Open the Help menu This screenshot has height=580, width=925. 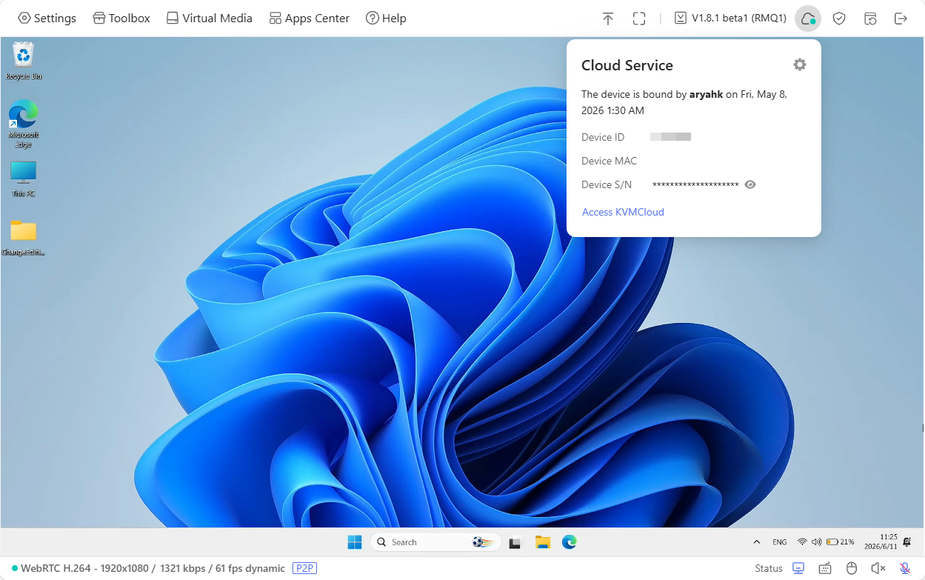pos(386,19)
